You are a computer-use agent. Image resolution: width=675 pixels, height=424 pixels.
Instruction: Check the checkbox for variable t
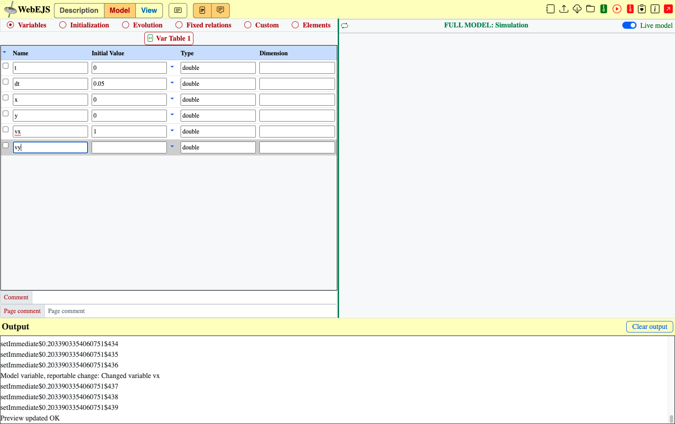(6, 66)
